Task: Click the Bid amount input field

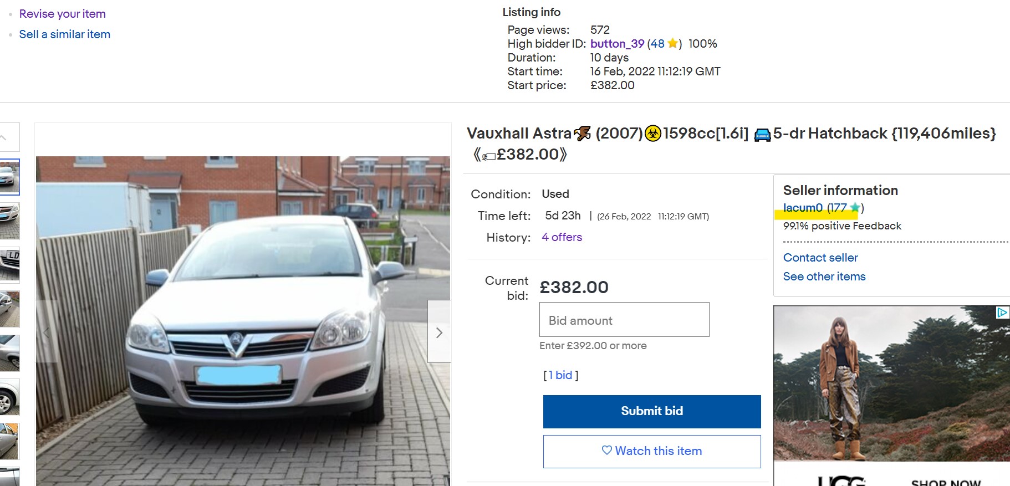Action: (624, 320)
